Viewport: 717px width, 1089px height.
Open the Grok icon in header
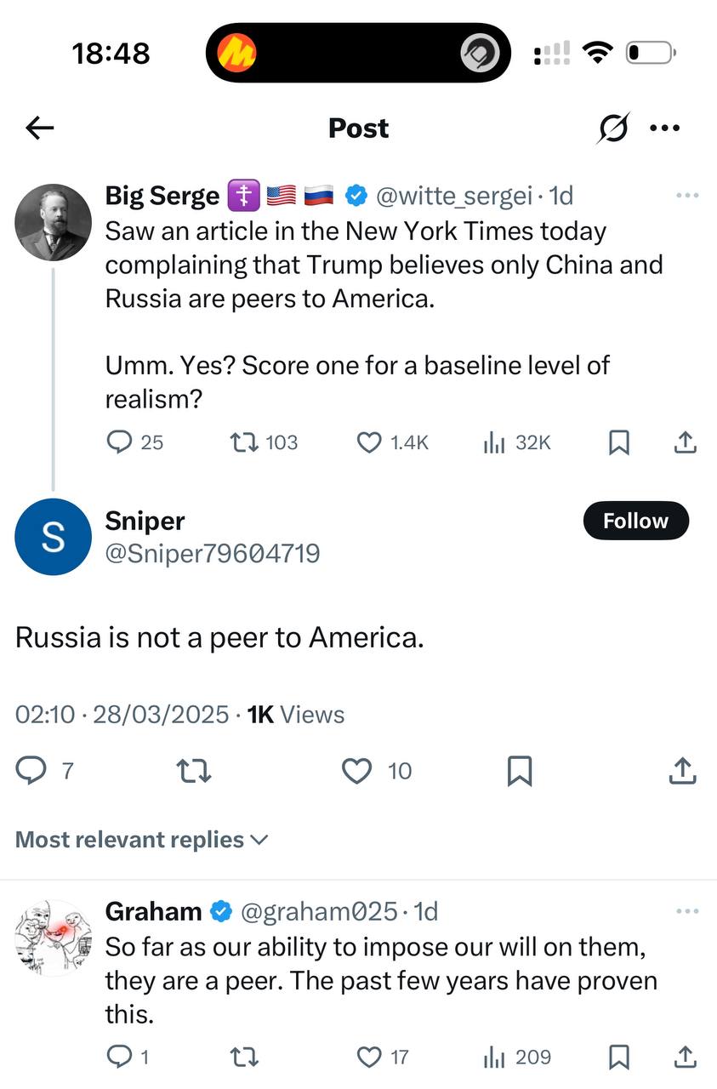(x=613, y=128)
